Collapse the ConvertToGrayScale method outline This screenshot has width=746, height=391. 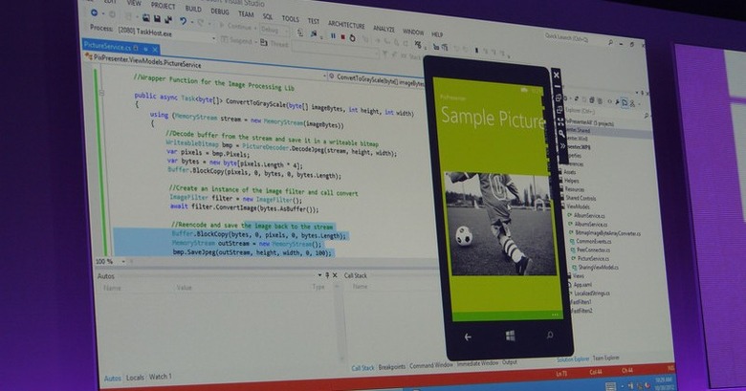click(x=101, y=93)
